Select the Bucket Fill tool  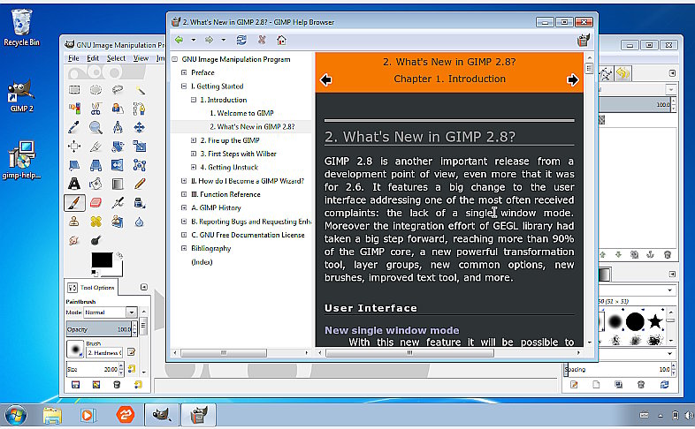click(95, 184)
